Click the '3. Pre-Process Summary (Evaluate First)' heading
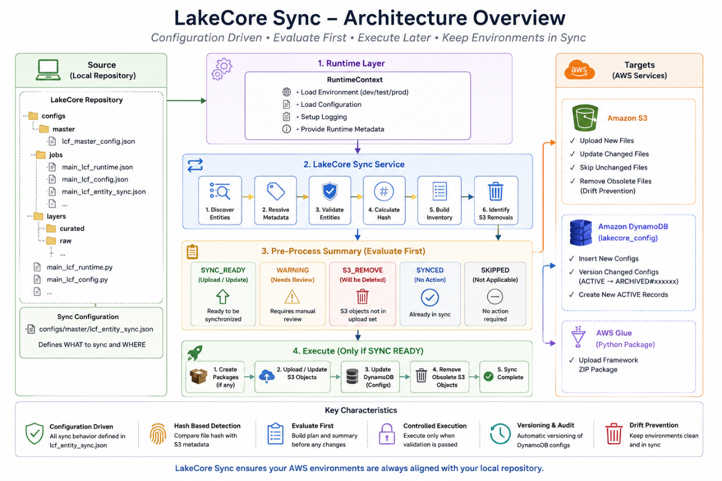Screen dimensions: 722x481 tap(343, 251)
